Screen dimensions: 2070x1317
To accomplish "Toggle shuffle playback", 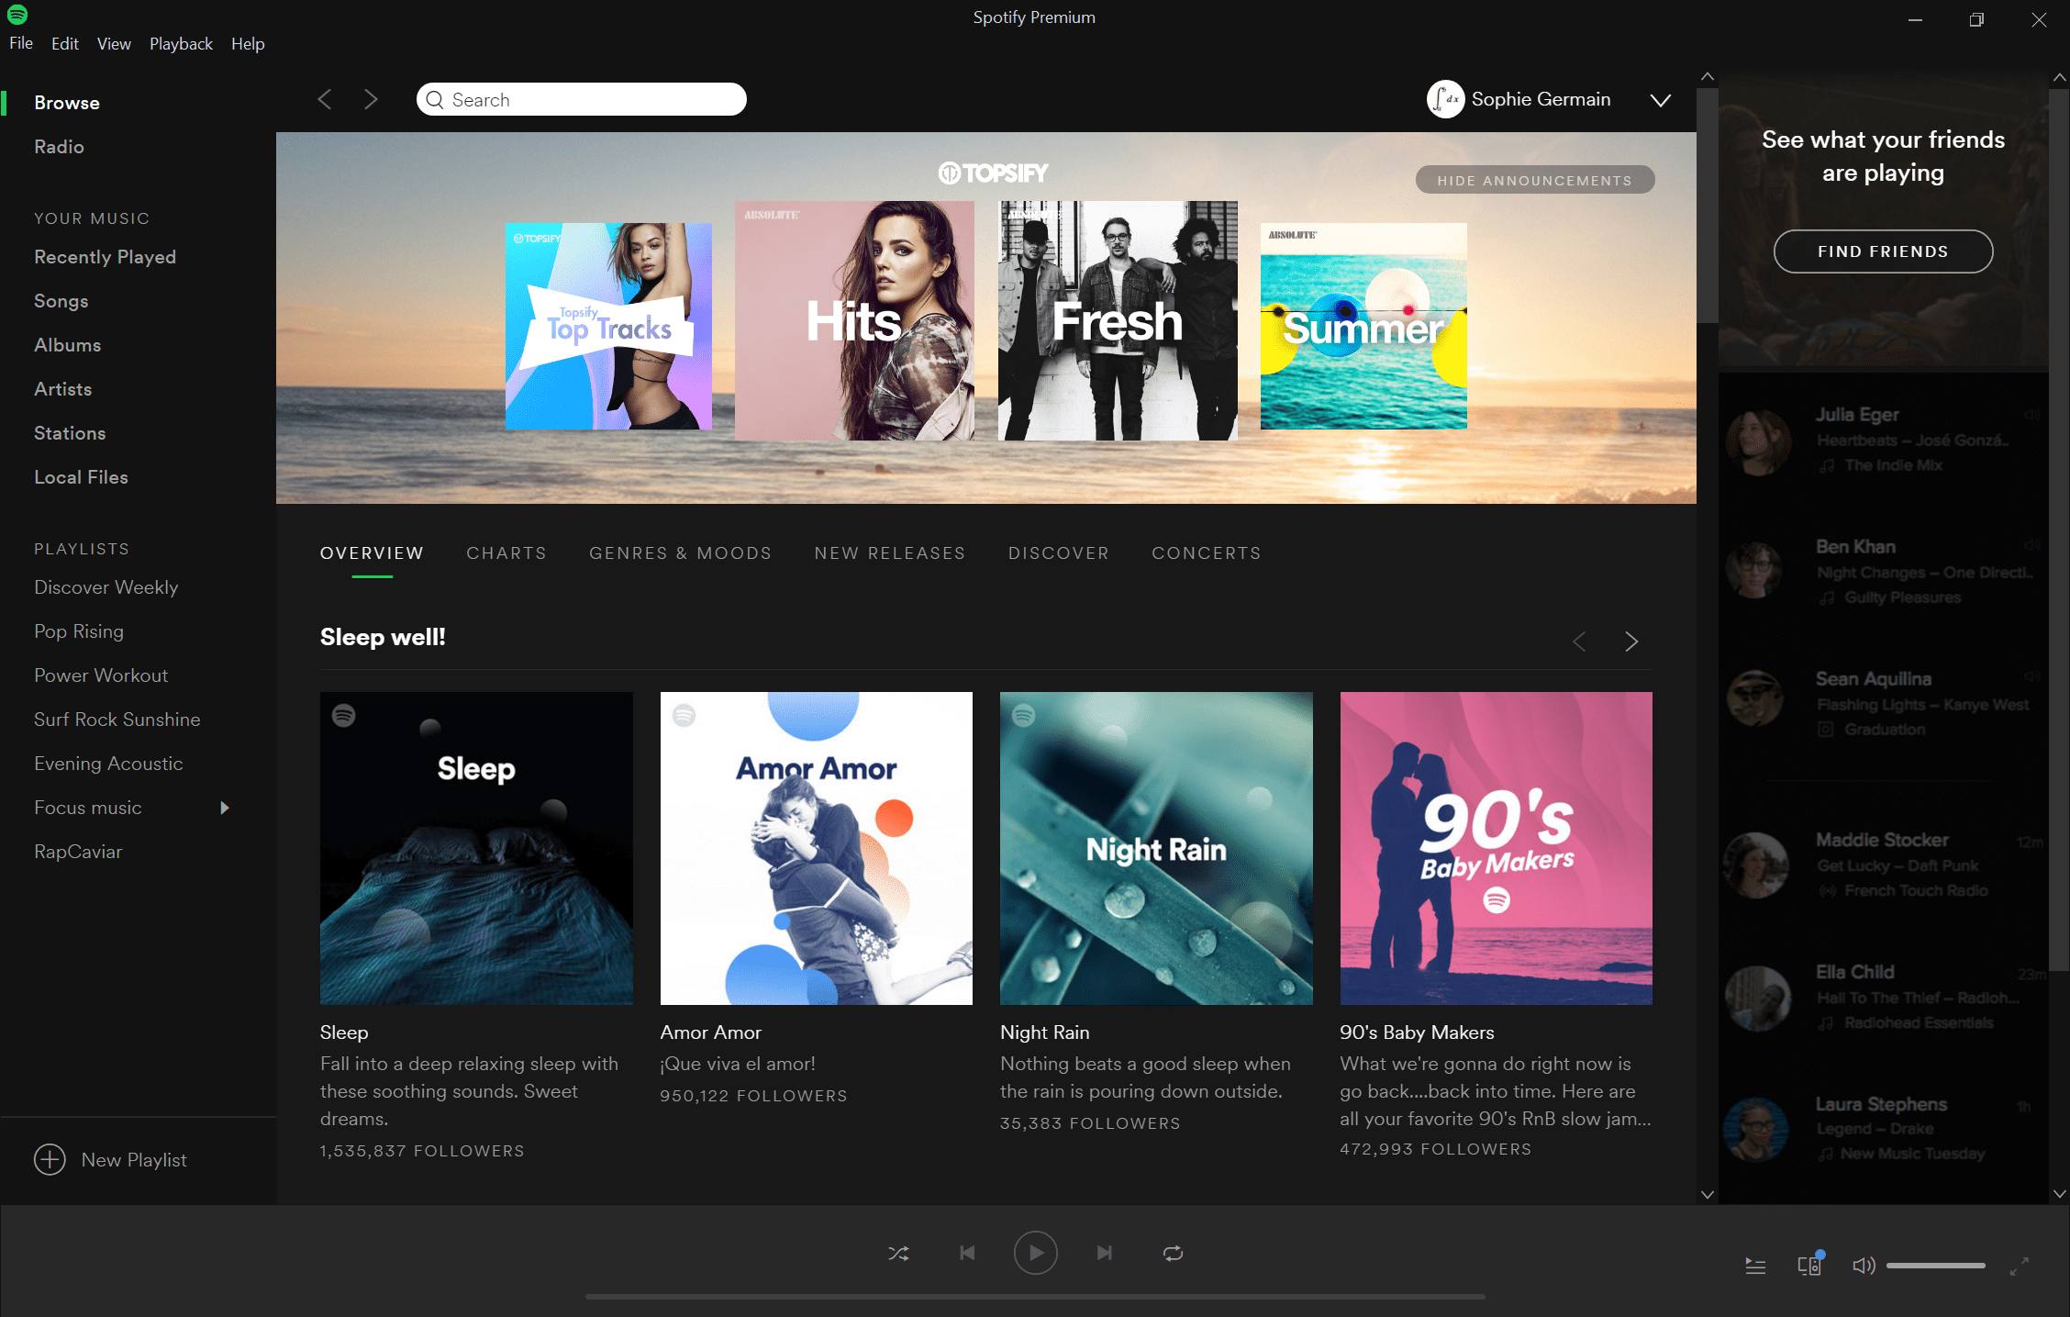I will tap(898, 1254).
